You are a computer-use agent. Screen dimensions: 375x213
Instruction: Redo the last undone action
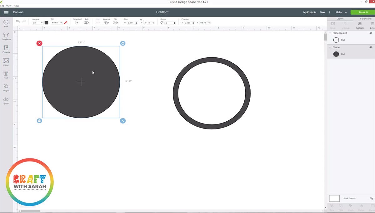coord(24,21)
